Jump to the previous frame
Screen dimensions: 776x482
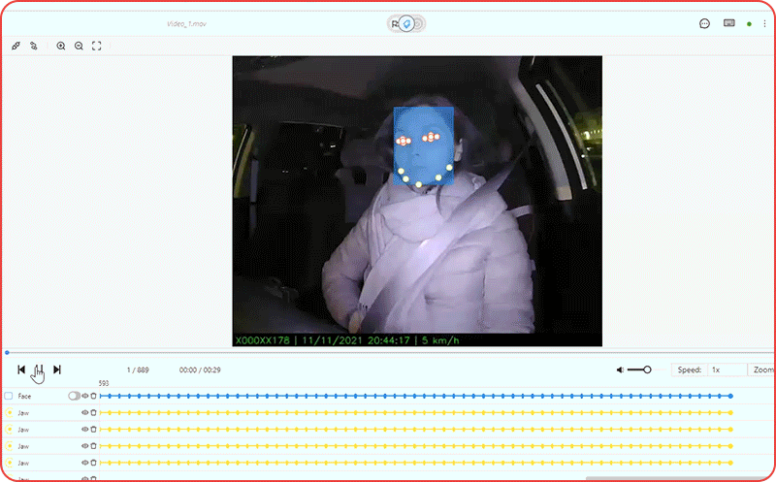[x=21, y=370]
